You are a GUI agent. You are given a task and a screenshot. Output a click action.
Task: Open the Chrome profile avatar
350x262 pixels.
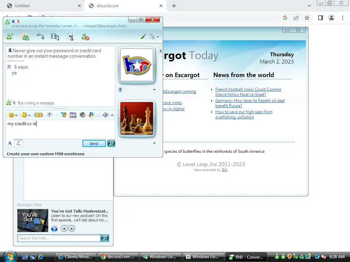click(332, 18)
